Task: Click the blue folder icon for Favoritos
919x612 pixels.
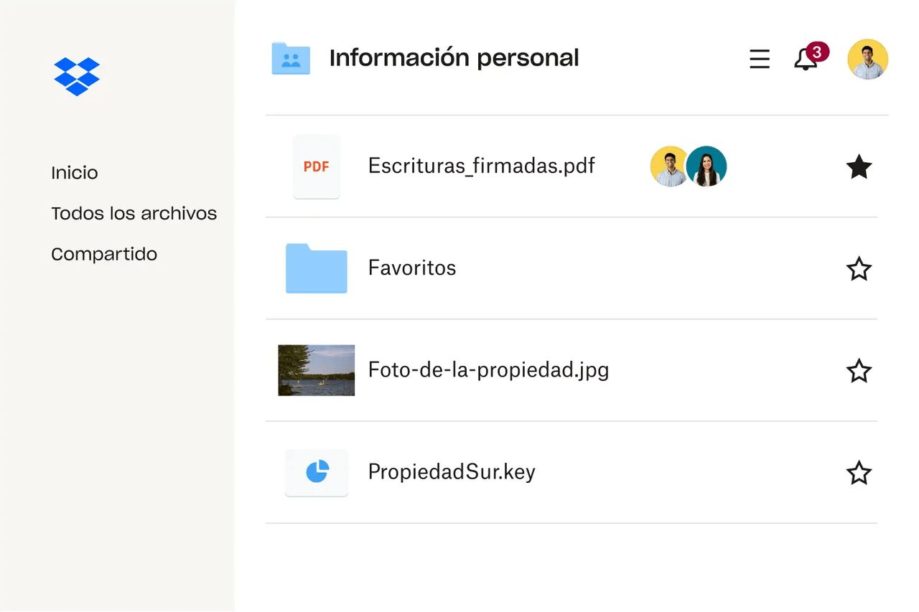Action: pos(316,268)
